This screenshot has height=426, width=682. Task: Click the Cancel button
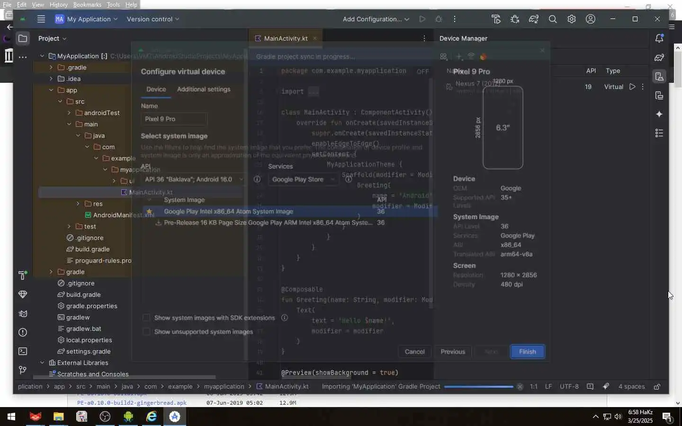[414, 351]
